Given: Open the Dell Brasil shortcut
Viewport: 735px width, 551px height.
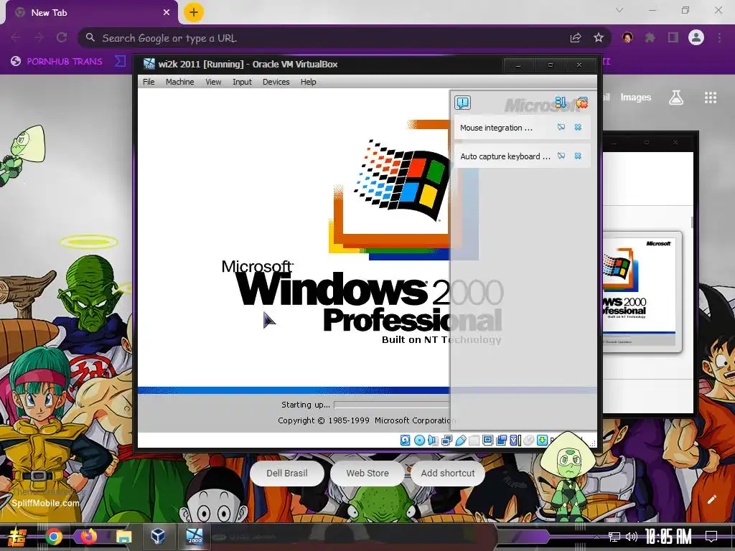Looking at the screenshot, I should pos(287,474).
